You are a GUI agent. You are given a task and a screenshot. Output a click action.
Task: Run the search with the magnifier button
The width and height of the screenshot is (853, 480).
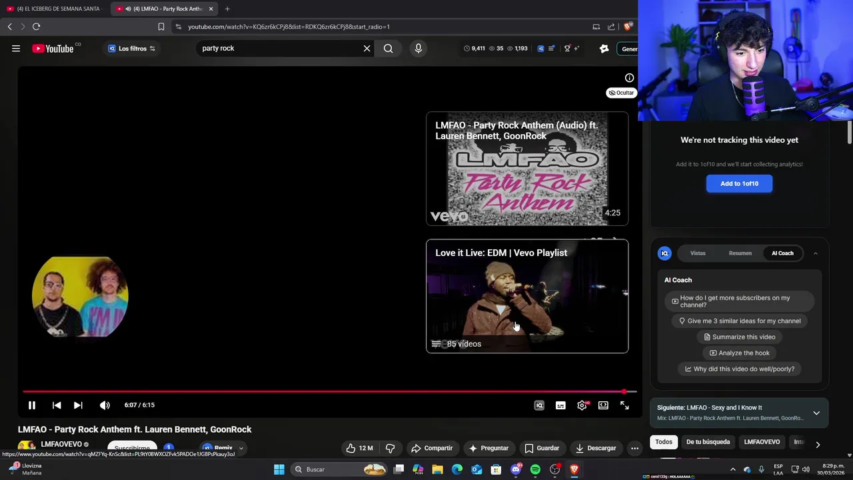click(x=388, y=48)
